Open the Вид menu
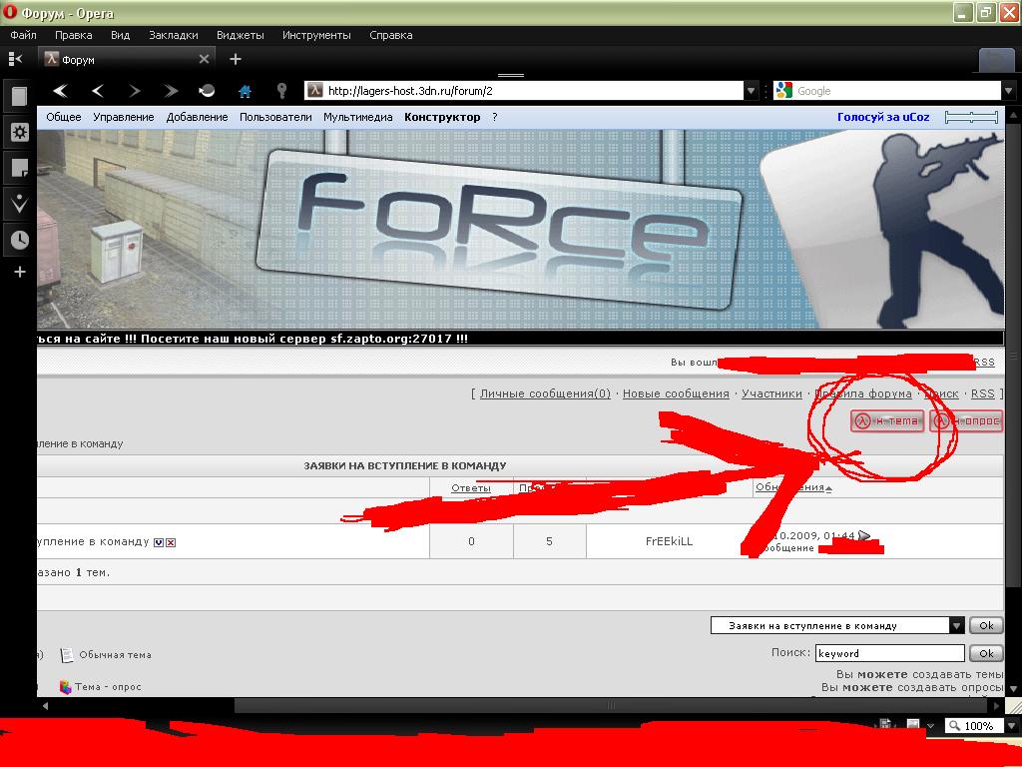 tap(120, 35)
